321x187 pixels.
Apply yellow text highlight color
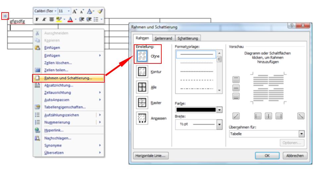(59, 19)
